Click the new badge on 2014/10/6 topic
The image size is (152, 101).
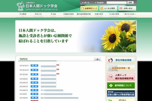tap(58, 74)
